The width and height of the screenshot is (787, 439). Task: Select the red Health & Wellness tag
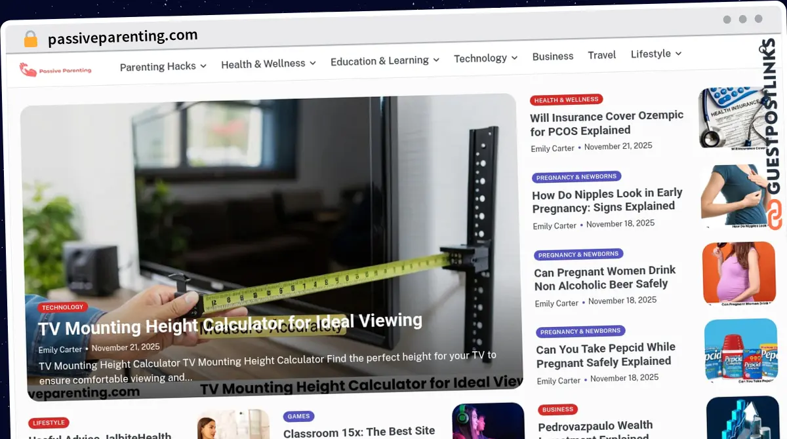[566, 100]
